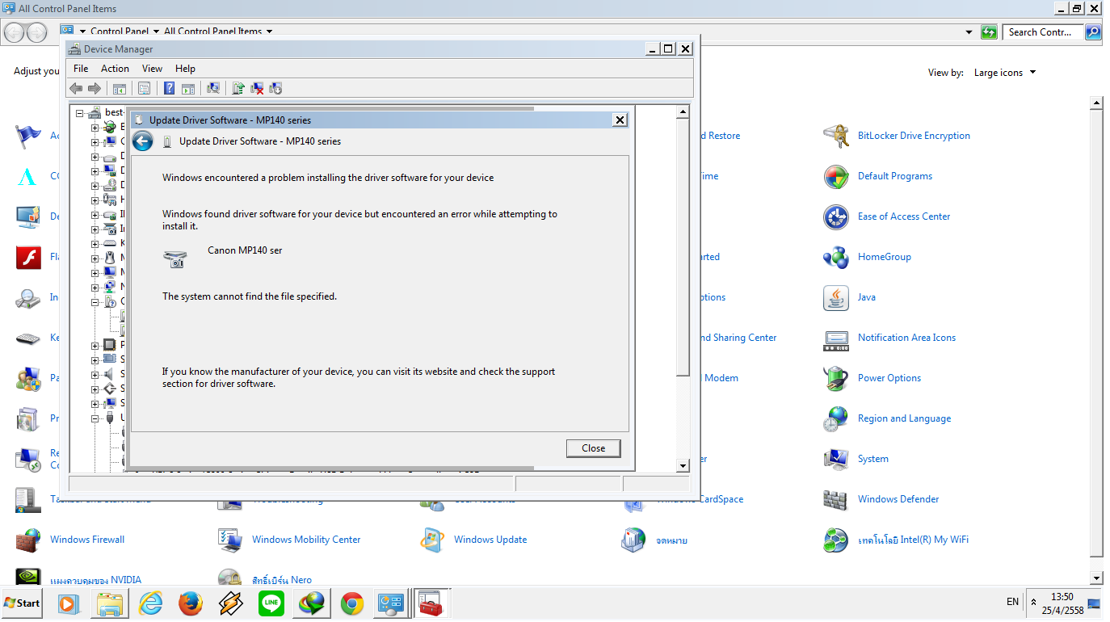Click Scan for hardware changes icon
Viewport: 1110px width, 622px height.
[x=213, y=88]
